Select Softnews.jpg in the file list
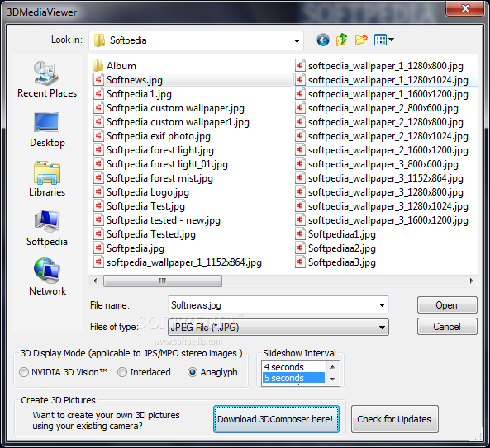The height and width of the screenshot is (448, 490). [135, 80]
